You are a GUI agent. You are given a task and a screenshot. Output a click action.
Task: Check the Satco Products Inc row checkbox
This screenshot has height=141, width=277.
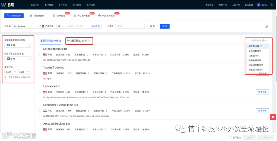pos(39,54)
